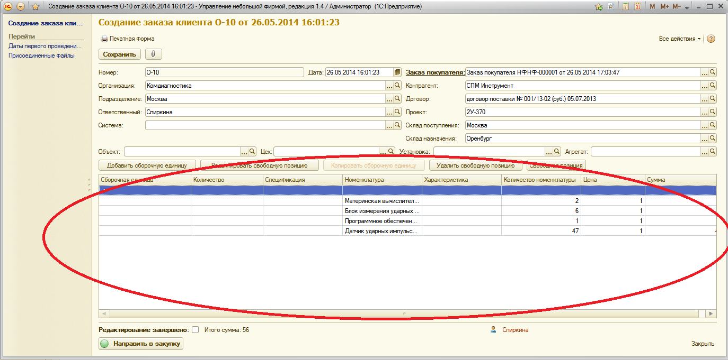Click into the Система input field
Screen dimensions: 728x360
click(x=265, y=125)
